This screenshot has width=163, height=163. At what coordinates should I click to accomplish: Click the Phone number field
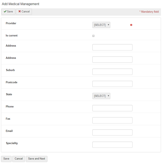click(112, 108)
